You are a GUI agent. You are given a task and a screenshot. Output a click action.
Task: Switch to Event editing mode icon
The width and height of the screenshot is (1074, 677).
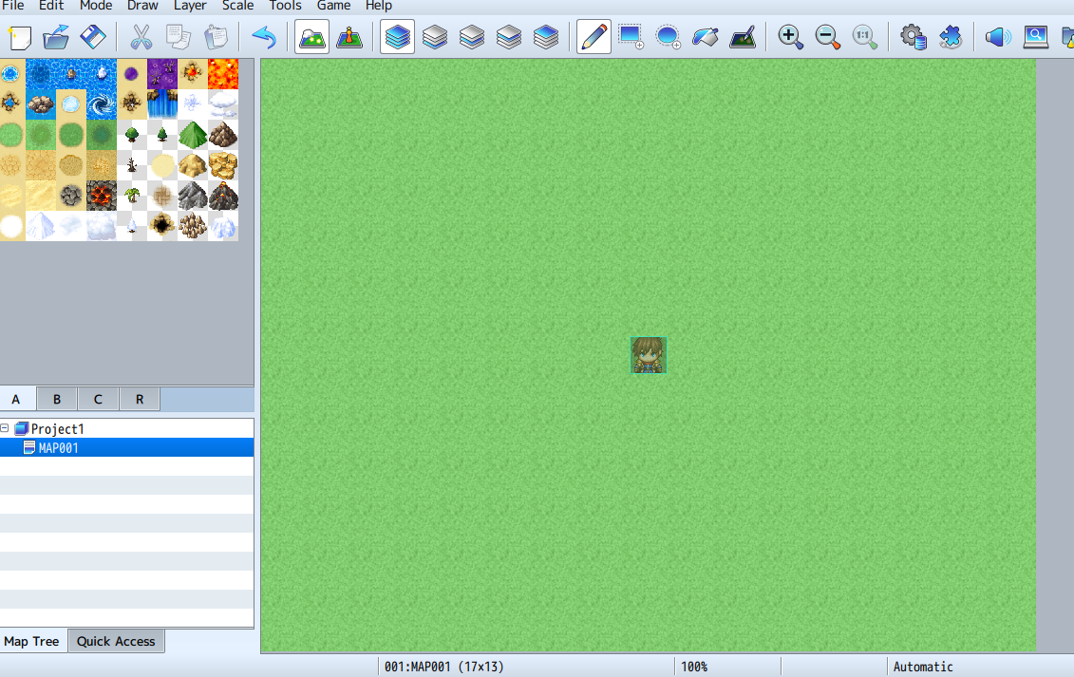click(349, 37)
